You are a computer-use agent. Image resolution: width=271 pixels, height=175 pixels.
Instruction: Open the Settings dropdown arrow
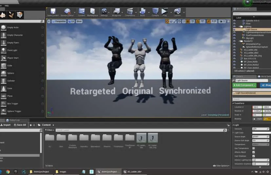pyautogui.click(x=109, y=12)
